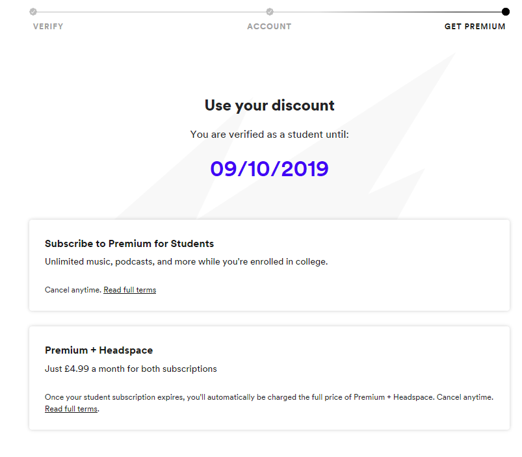
Task: Open Read full terms under Premium + Headspace
Action: (72, 409)
